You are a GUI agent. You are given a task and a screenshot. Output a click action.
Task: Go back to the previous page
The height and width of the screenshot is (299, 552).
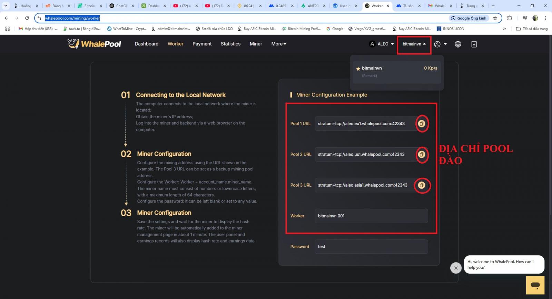(x=6, y=18)
